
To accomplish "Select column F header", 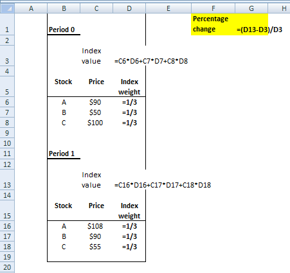I will tap(213, 8).
